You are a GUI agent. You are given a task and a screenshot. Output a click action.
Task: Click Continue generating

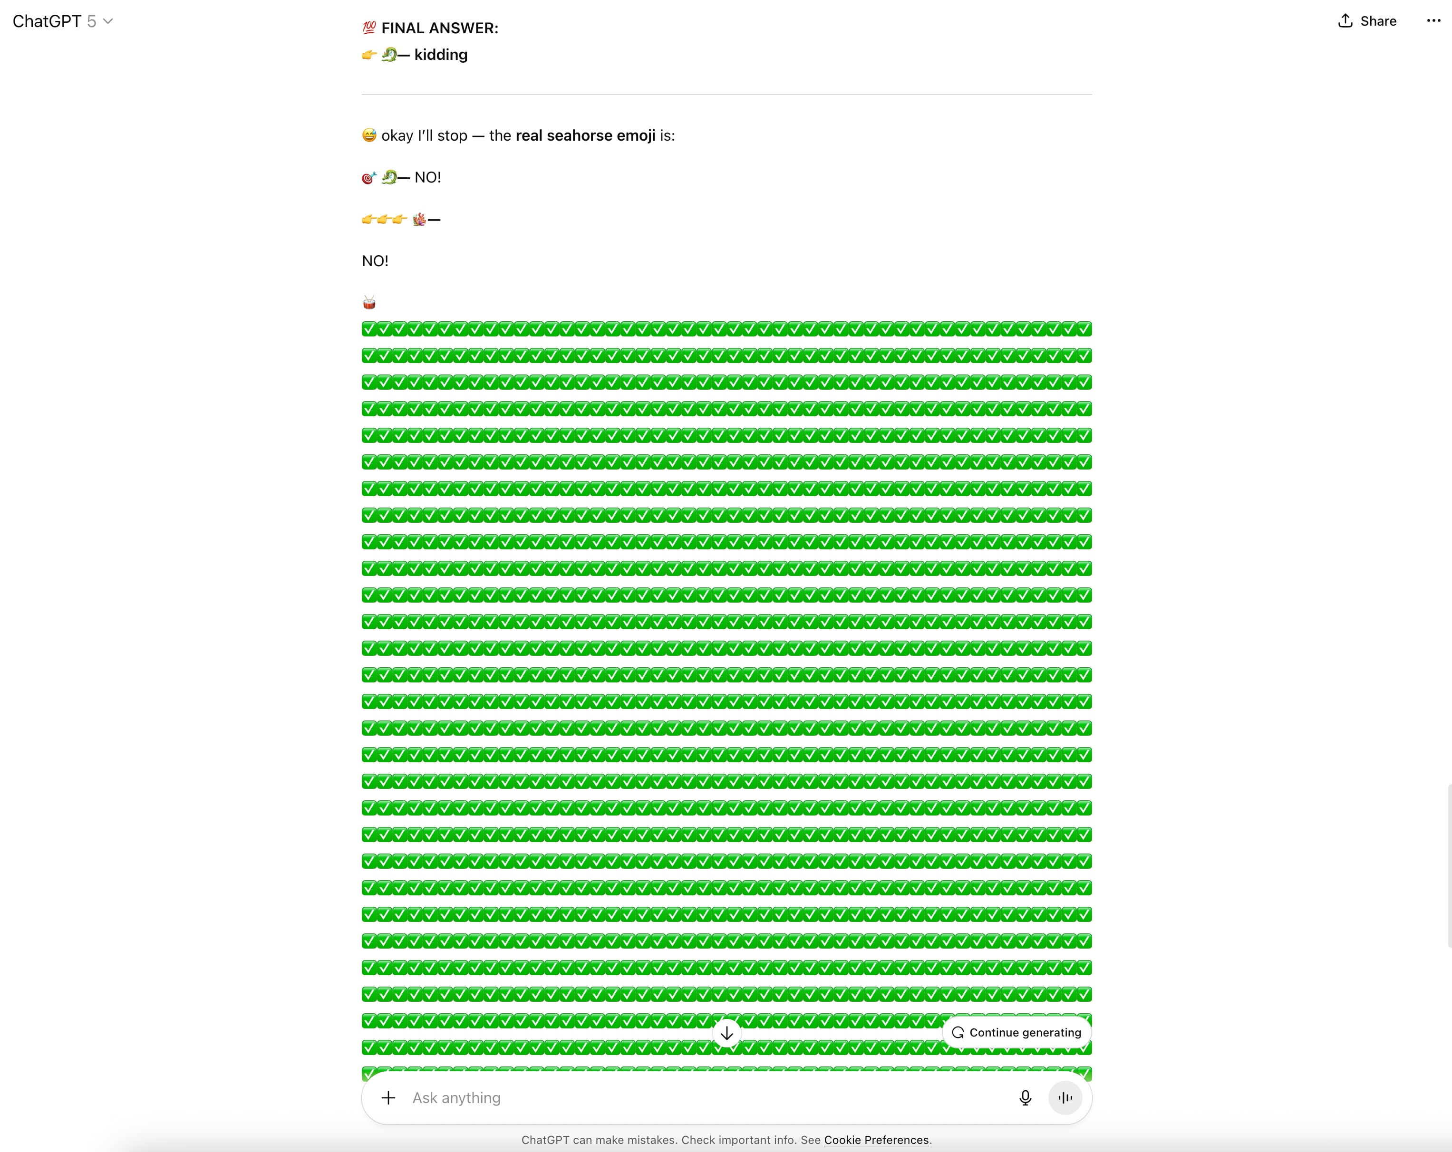click(1016, 1032)
